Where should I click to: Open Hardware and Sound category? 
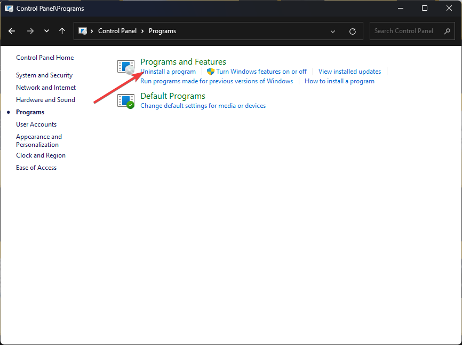[x=46, y=100]
